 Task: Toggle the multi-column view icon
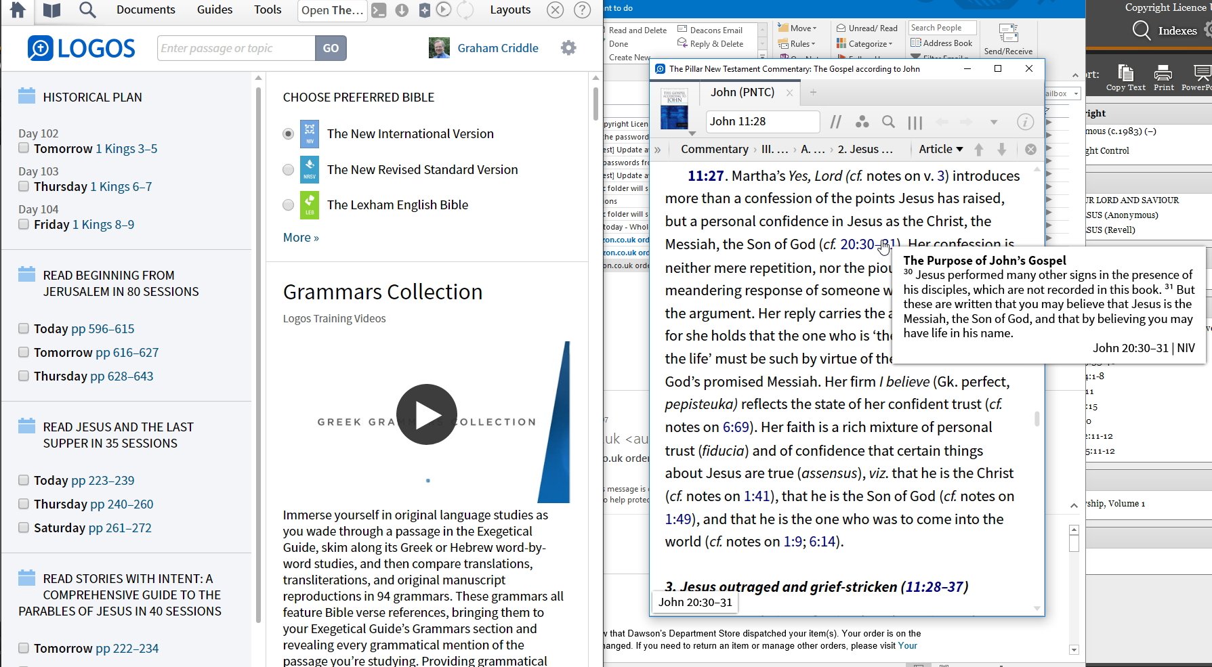(x=915, y=123)
